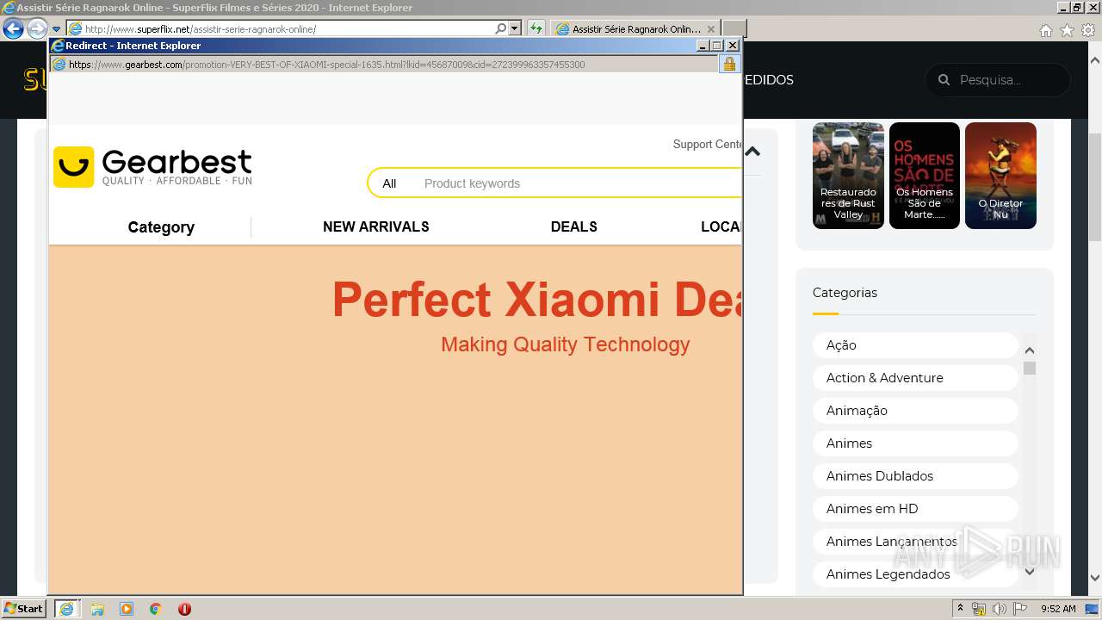The image size is (1102, 620).
Task: Show hidden system tray icons
Action: pyautogui.click(x=961, y=609)
